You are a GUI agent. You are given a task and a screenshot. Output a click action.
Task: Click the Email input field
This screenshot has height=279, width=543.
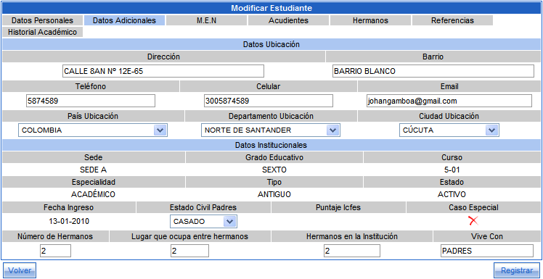(x=449, y=101)
